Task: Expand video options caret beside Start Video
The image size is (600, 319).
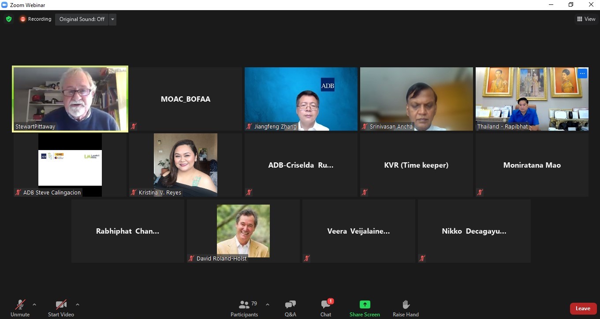Action: (78, 304)
